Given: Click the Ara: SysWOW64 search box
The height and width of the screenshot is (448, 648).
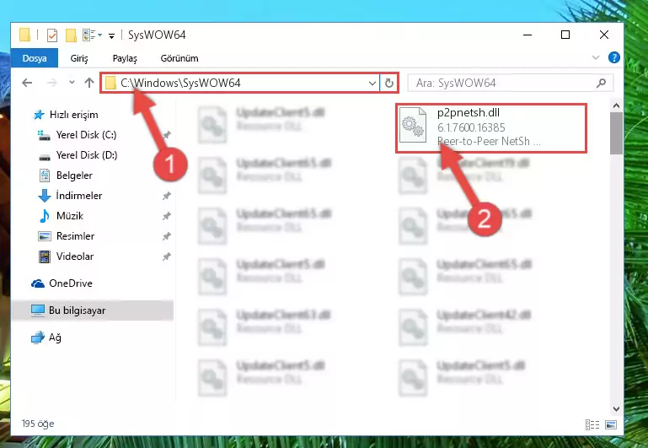Looking at the screenshot, I should (511, 84).
